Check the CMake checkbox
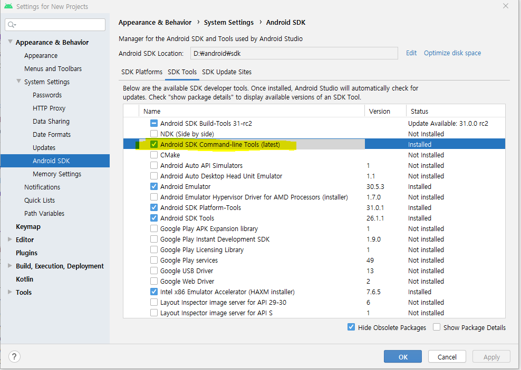The width and height of the screenshot is (521, 370). coord(154,155)
